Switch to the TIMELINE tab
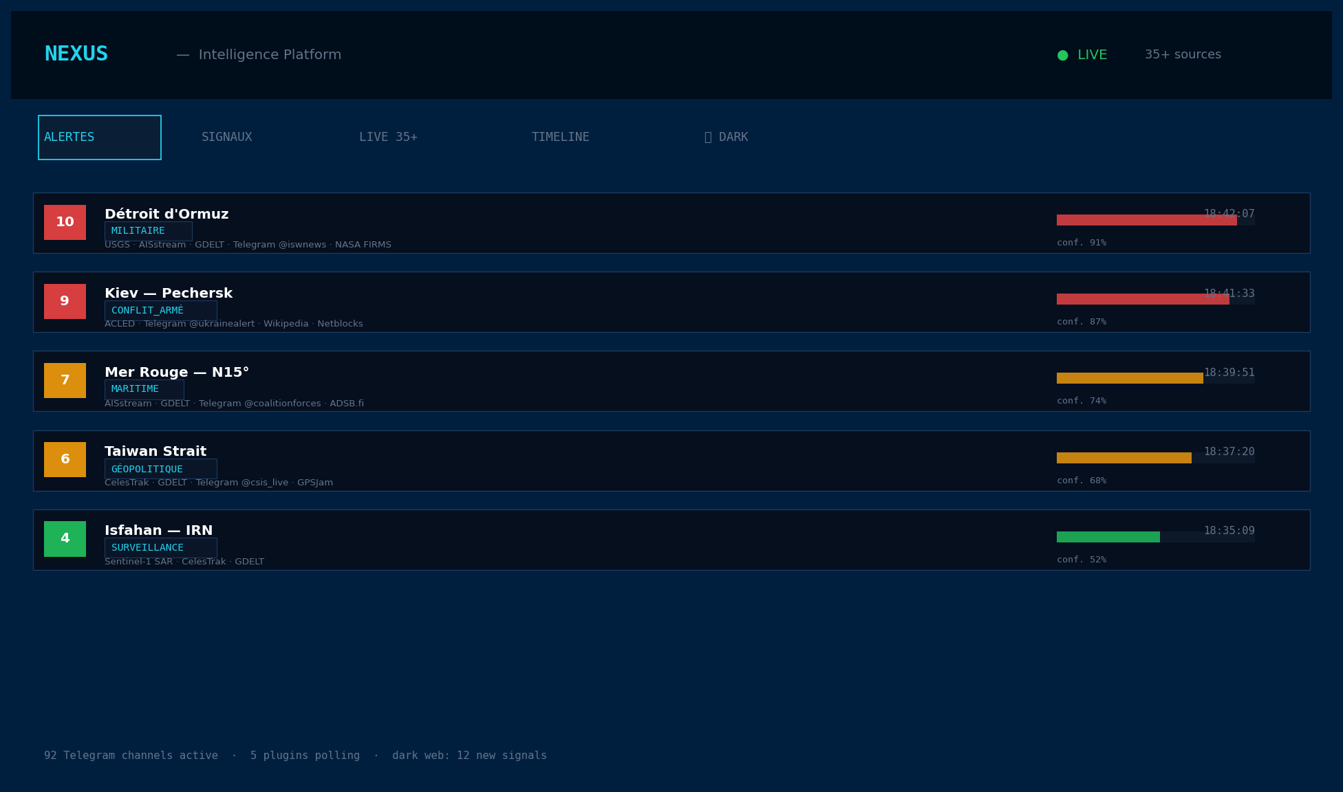 560,137
